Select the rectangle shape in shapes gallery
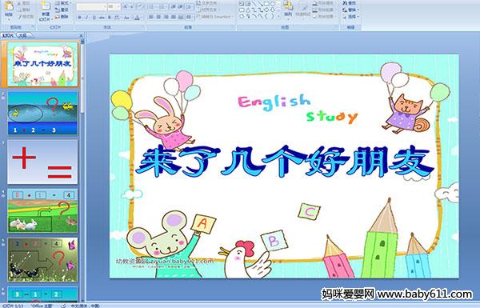Image resolution: width=480 pixels, height=308 pixels. point(266,3)
